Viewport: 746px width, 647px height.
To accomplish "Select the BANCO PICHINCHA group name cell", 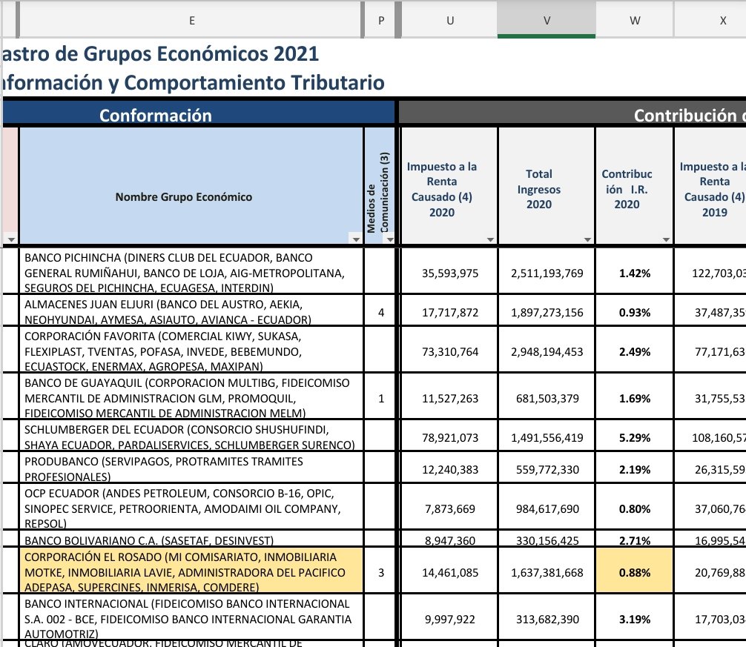I will coord(191,272).
